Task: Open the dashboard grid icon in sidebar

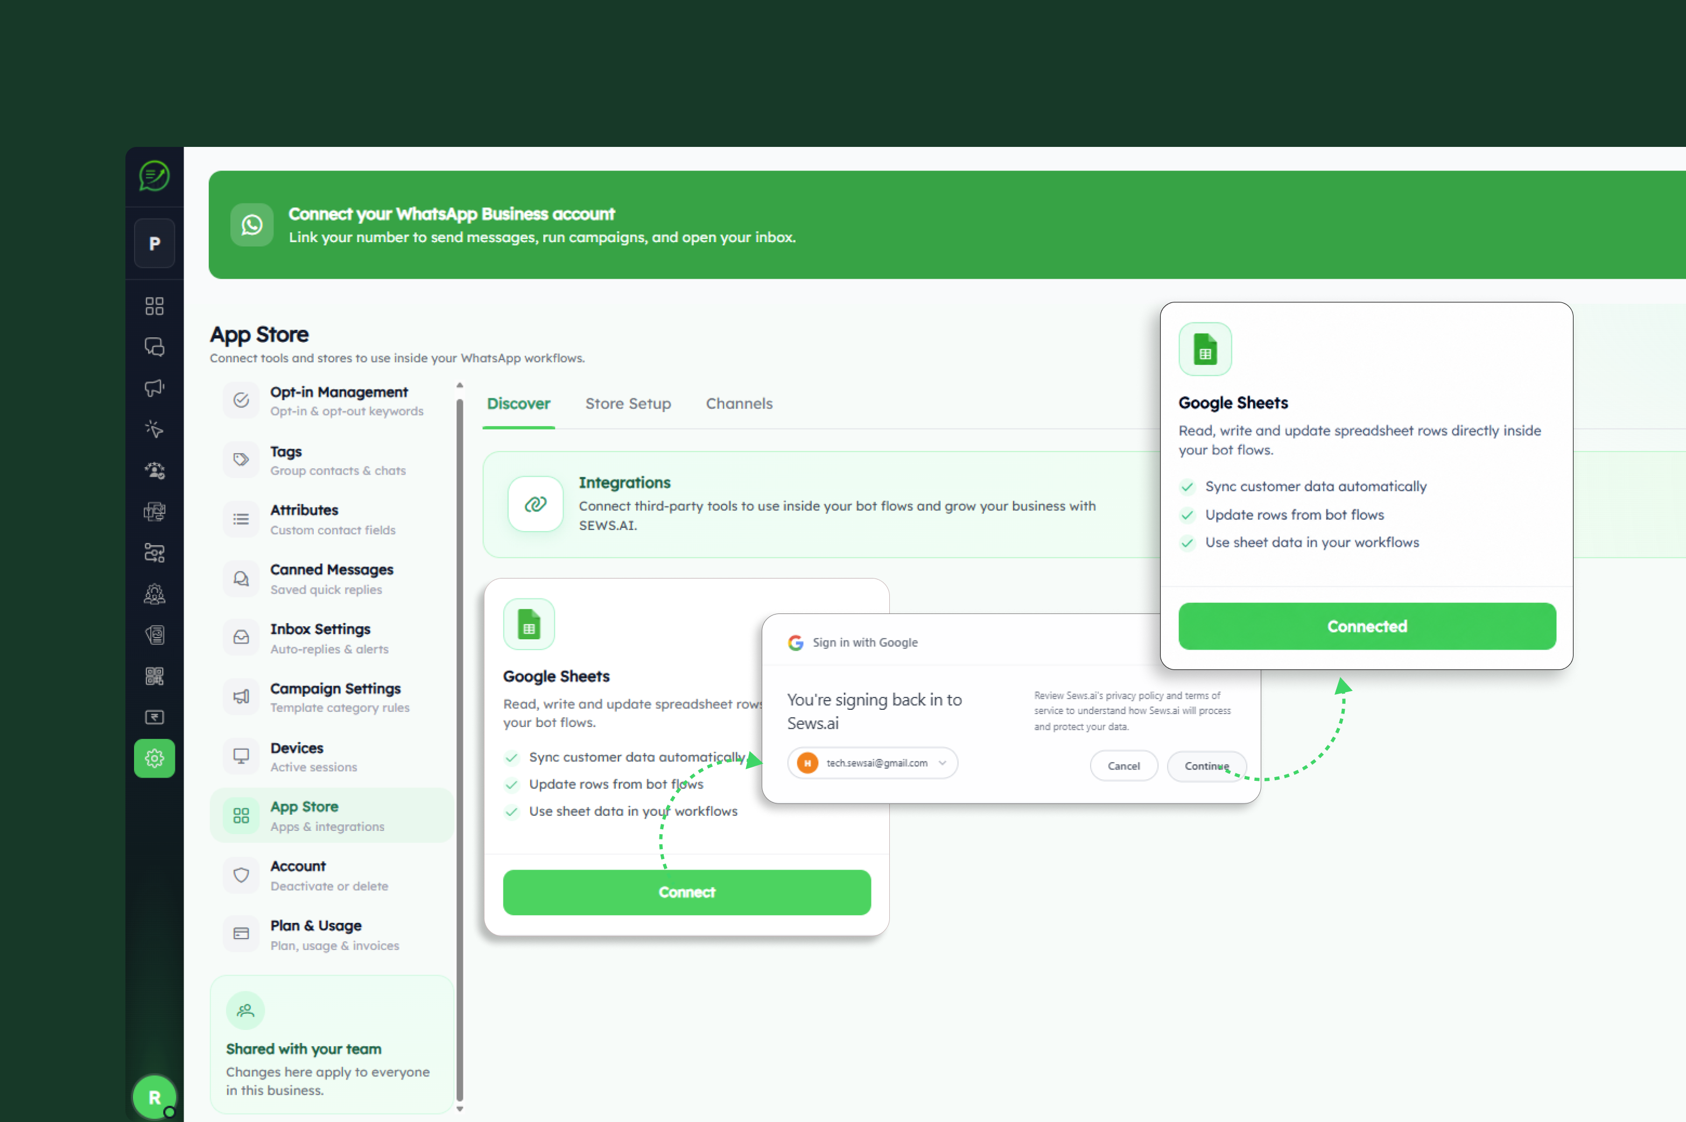Action: tap(154, 306)
